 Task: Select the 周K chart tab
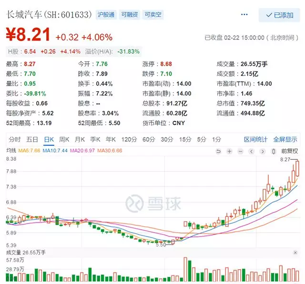[64, 139]
